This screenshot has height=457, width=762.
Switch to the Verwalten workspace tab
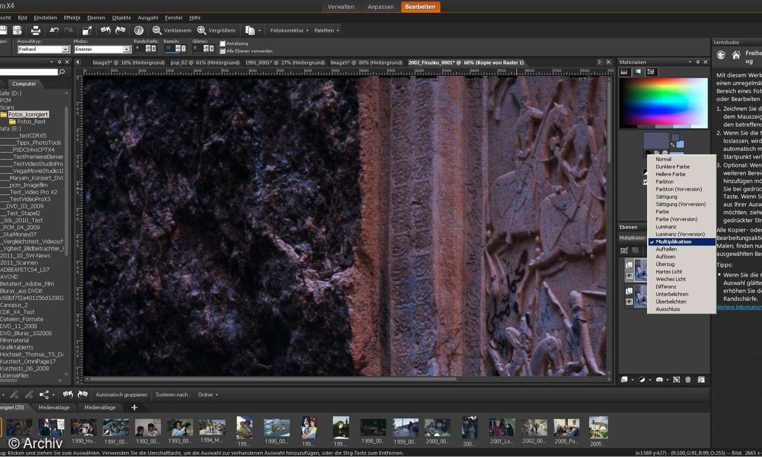click(x=341, y=7)
